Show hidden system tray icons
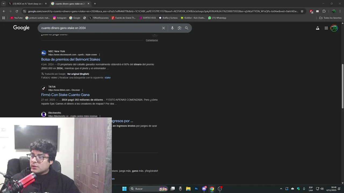The width and height of the screenshot is (344, 193). [x=281, y=189]
